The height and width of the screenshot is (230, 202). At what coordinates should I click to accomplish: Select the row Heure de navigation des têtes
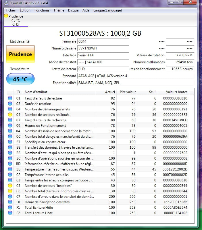point(98,202)
